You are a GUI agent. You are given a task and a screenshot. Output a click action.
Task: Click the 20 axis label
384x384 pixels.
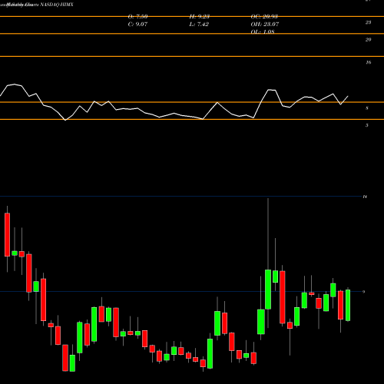[x=368, y=40]
